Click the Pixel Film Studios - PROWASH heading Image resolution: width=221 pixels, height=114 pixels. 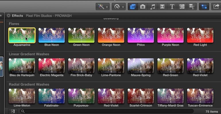click(49, 16)
